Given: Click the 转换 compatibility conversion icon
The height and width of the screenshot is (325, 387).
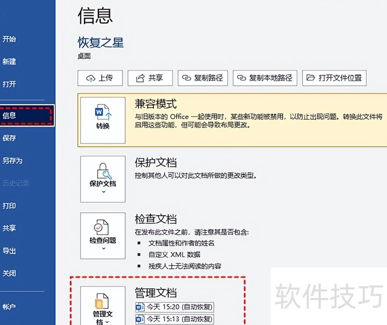Looking at the screenshot, I should coord(102,117).
